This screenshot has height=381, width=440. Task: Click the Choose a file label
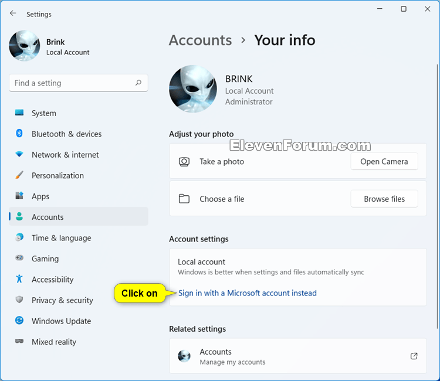pos(222,199)
